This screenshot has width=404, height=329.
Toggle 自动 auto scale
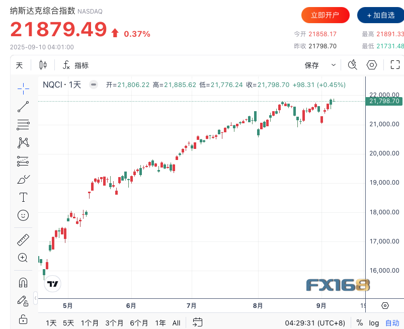(x=392, y=322)
